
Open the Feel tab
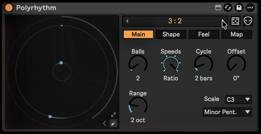coord(204,34)
